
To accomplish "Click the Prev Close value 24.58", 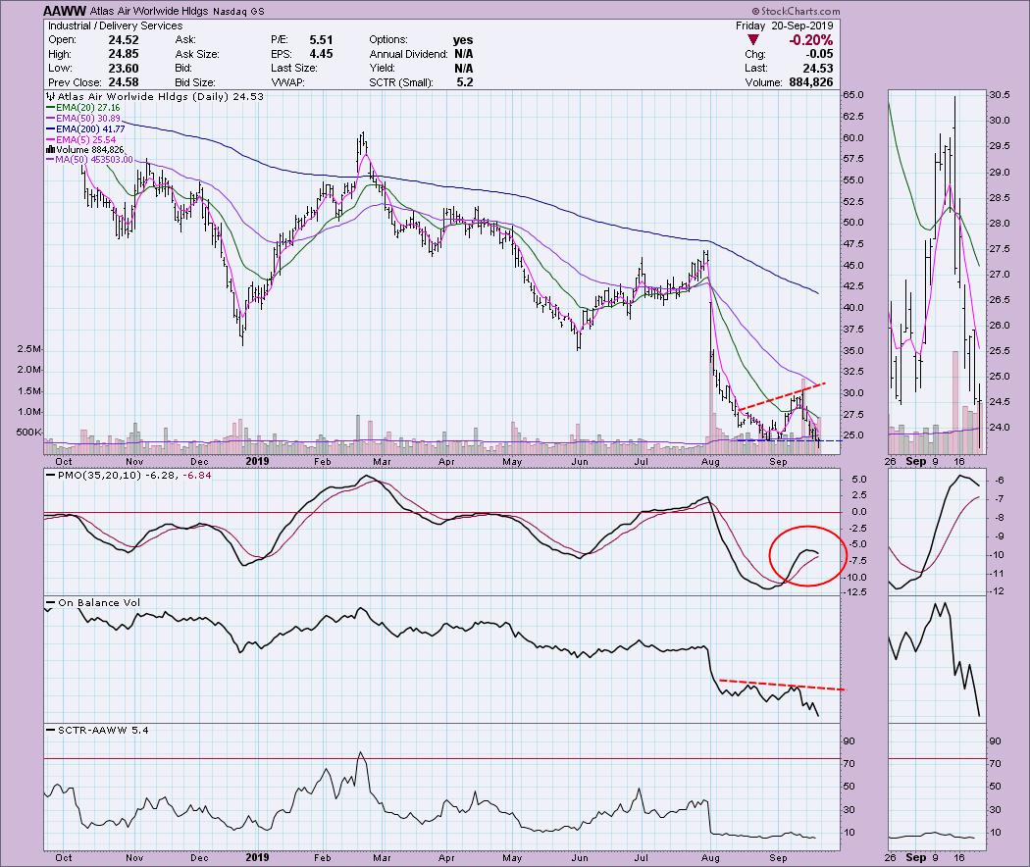I will (124, 82).
